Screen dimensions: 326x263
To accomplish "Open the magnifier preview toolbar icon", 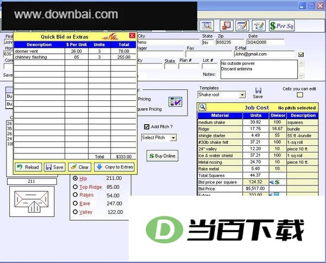I will (x=206, y=25).
